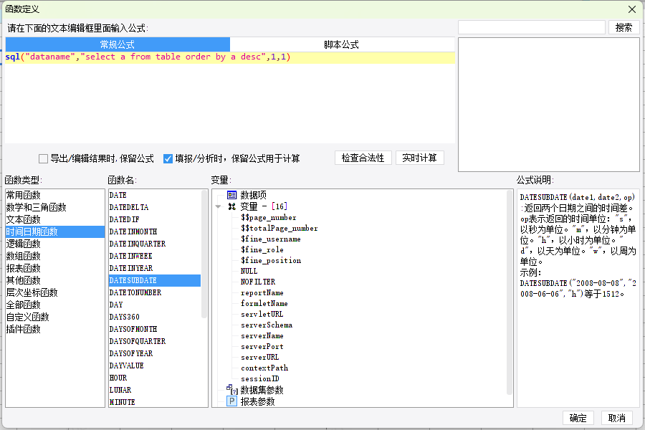Image resolution: width=645 pixels, height=430 pixels.
Task: Select the DAYS360 function
Action: click(x=155, y=317)
